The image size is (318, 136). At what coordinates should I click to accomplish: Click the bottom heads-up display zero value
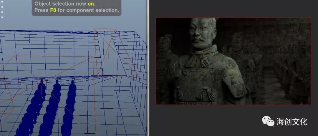pyautogui.click(x=2, y=17)
